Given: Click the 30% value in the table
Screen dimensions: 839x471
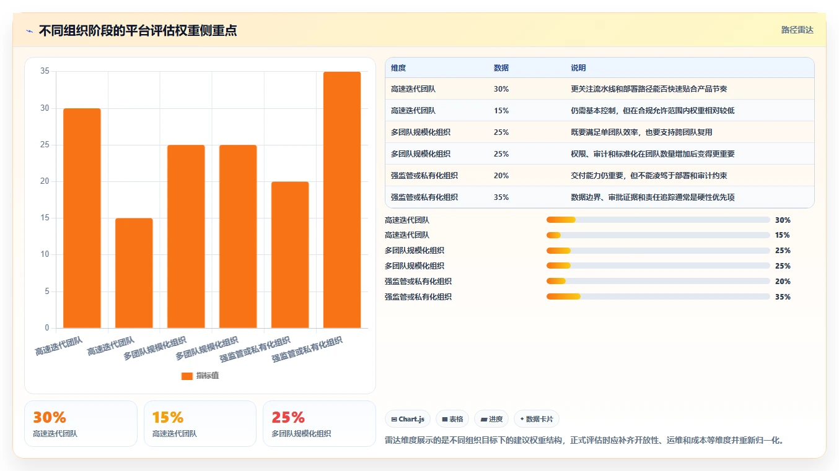Looking at the screenshot, I should tap(501, 89).
